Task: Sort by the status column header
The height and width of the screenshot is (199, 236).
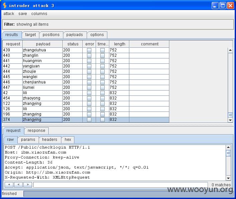Action: 73,44
